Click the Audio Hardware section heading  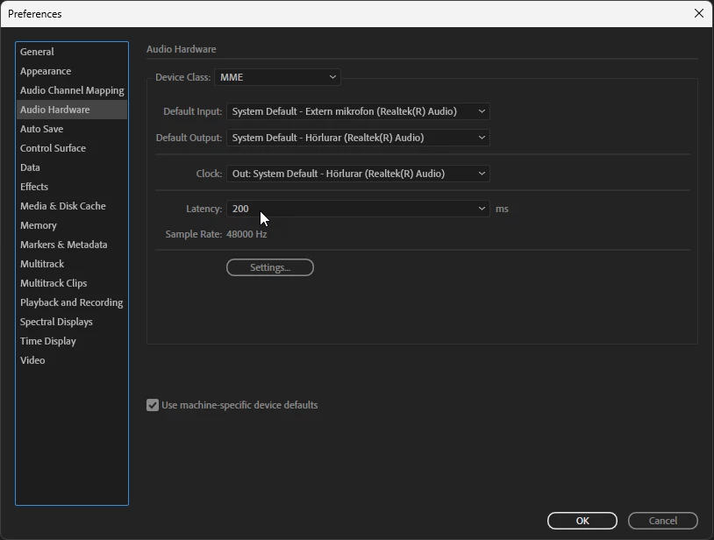(182, 49)
